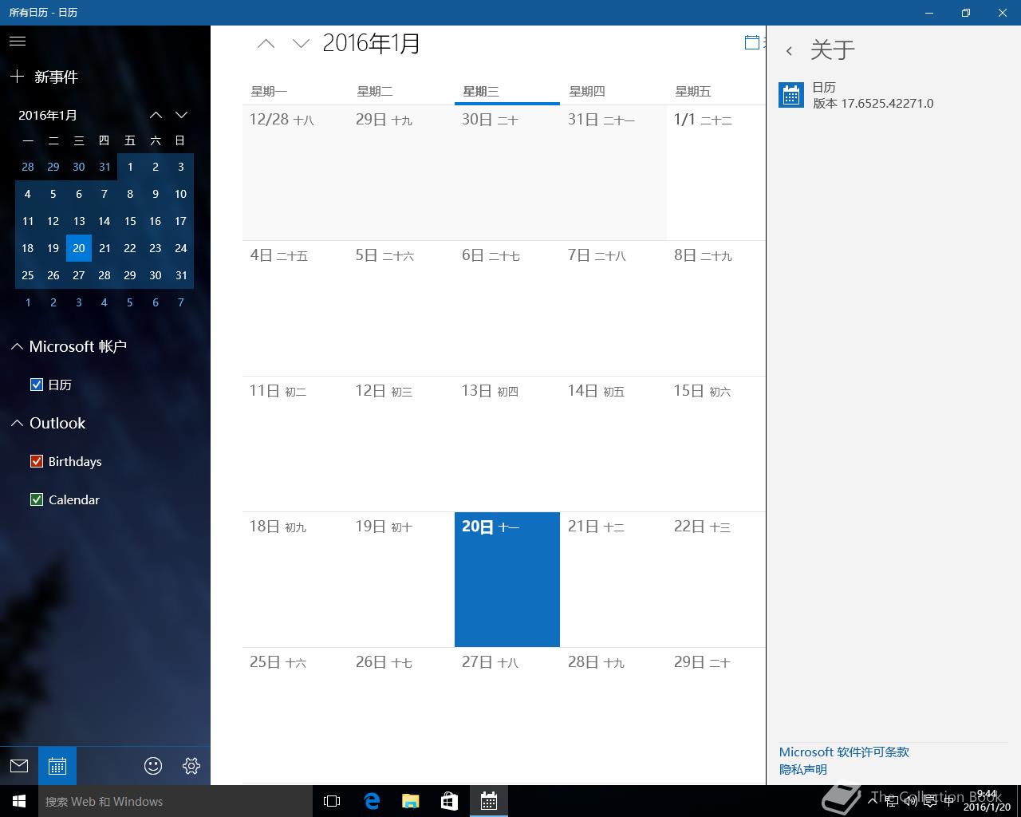Click the calendar app icon in About panel
Image resolution: width=1021 pixels, height=817 pixels.
[791, 95]
